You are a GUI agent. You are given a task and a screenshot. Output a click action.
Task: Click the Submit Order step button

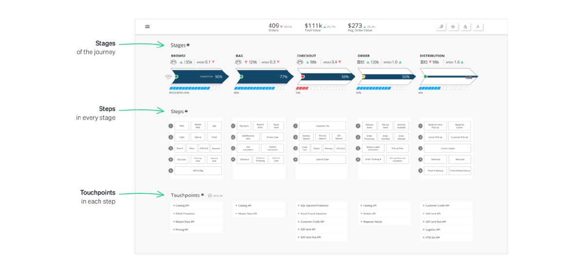pyautogui.click(x=322, y=160)
